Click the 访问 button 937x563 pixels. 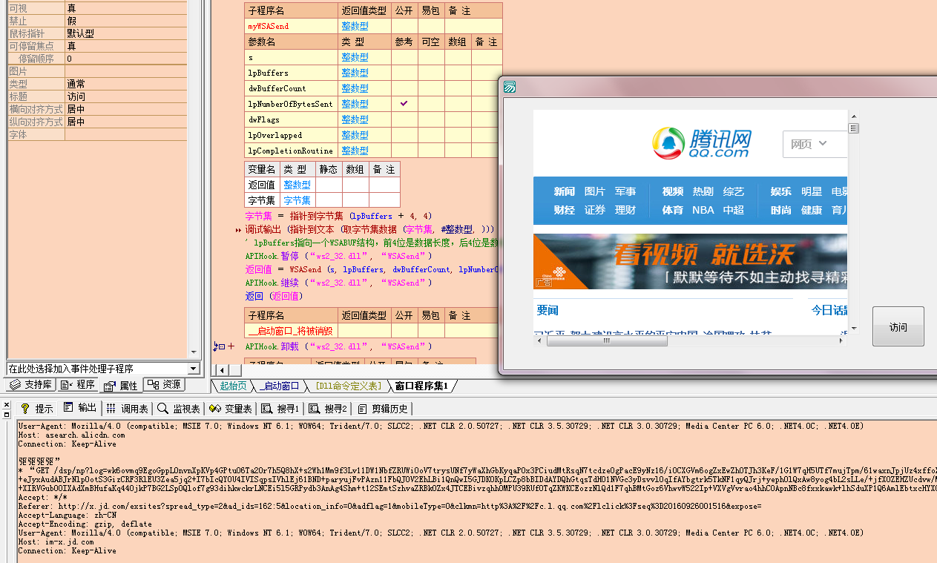pos(898,327)
